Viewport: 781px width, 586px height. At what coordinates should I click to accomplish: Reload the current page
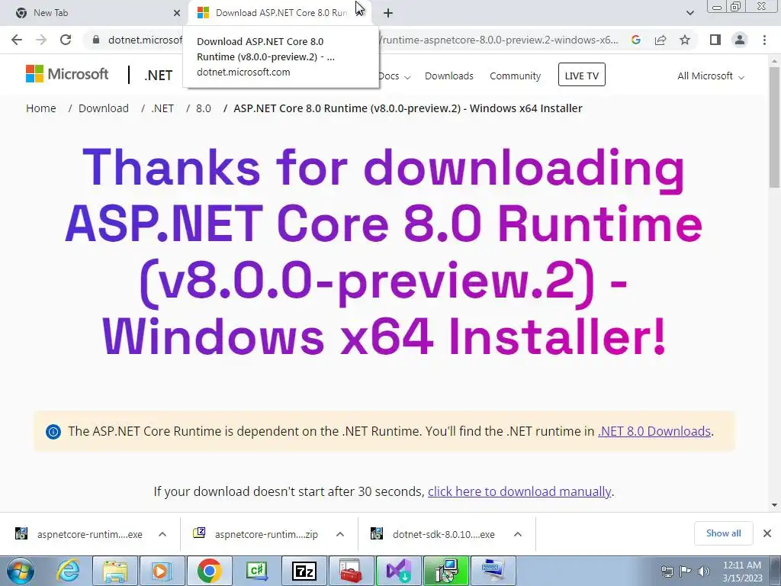pyautogui.click(x=66, y=40)
